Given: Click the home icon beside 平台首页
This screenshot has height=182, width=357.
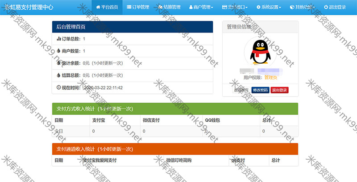Looking at the screenshot, I should click(x=98, y=7).
